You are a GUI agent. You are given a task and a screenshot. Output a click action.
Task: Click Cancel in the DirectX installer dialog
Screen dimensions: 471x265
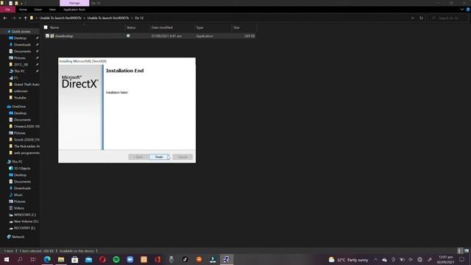tap(183, 157)
